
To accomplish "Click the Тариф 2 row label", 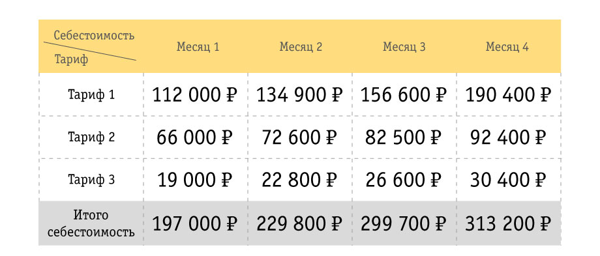I will pos(91,137).
